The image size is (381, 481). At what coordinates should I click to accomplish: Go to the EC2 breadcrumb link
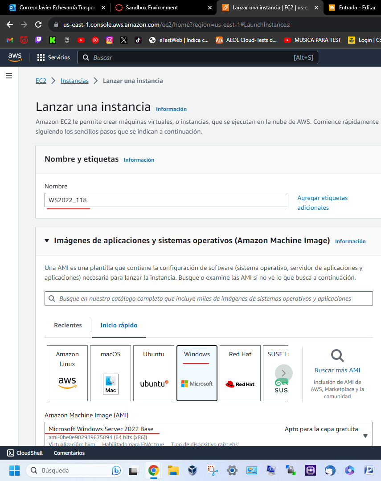pos(41,81)
